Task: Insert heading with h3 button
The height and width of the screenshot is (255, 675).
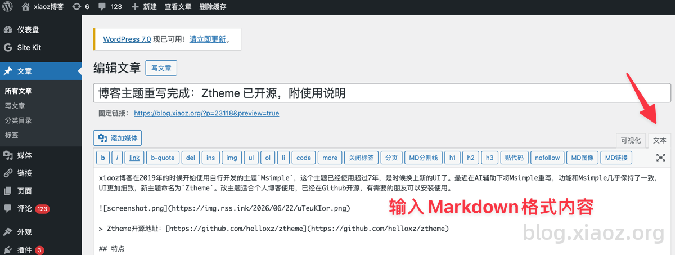Action: pyautogui.click(x=490, y=158)
